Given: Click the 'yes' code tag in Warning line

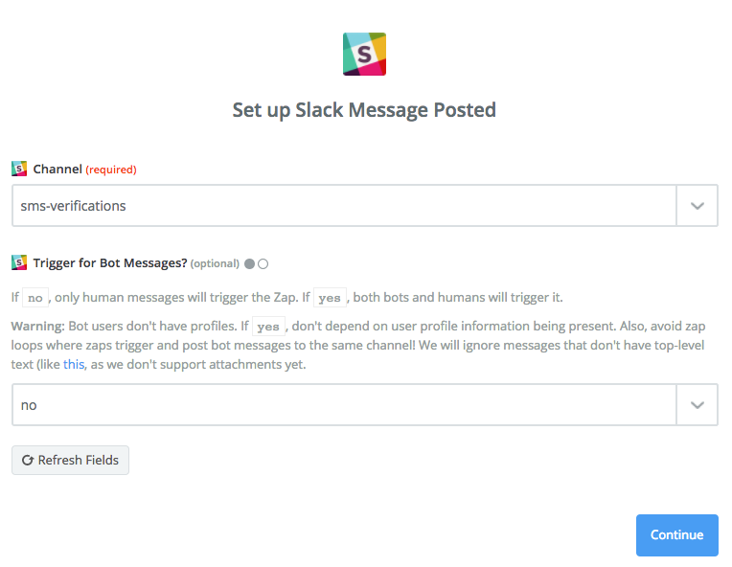Looking at the screenshot, I should (x=268, y=327).
